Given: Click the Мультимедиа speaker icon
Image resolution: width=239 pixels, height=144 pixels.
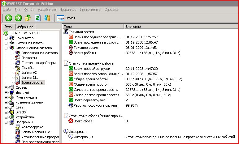Looking at the screenshot, I should tap(11, 97).
